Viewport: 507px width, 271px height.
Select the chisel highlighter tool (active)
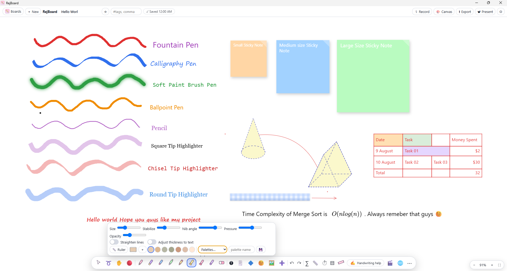pos(191,263)
